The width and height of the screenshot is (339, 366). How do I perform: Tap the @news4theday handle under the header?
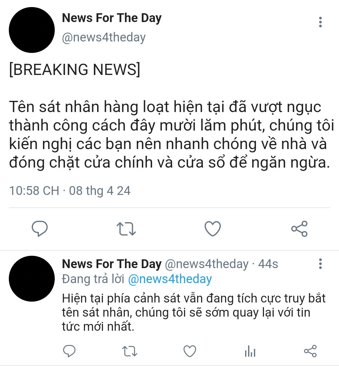point(104,37)
